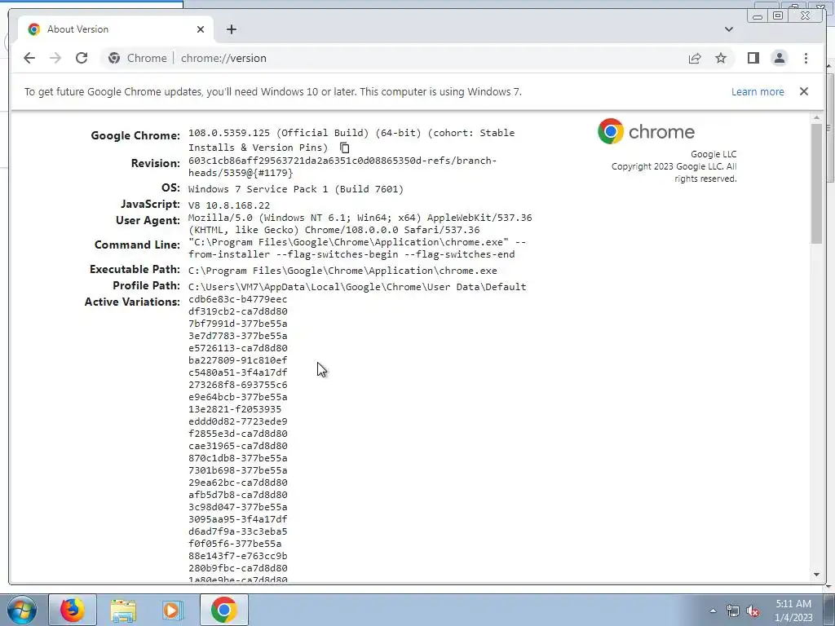Click variation f0f05f6-377be55a
The width and height of the screenshot is (835, 626).
(235, 544)
